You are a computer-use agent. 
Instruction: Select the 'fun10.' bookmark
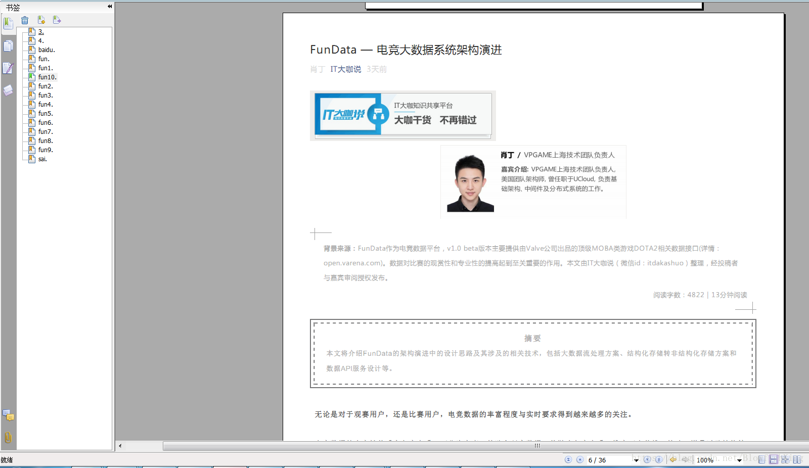point(48,77)
